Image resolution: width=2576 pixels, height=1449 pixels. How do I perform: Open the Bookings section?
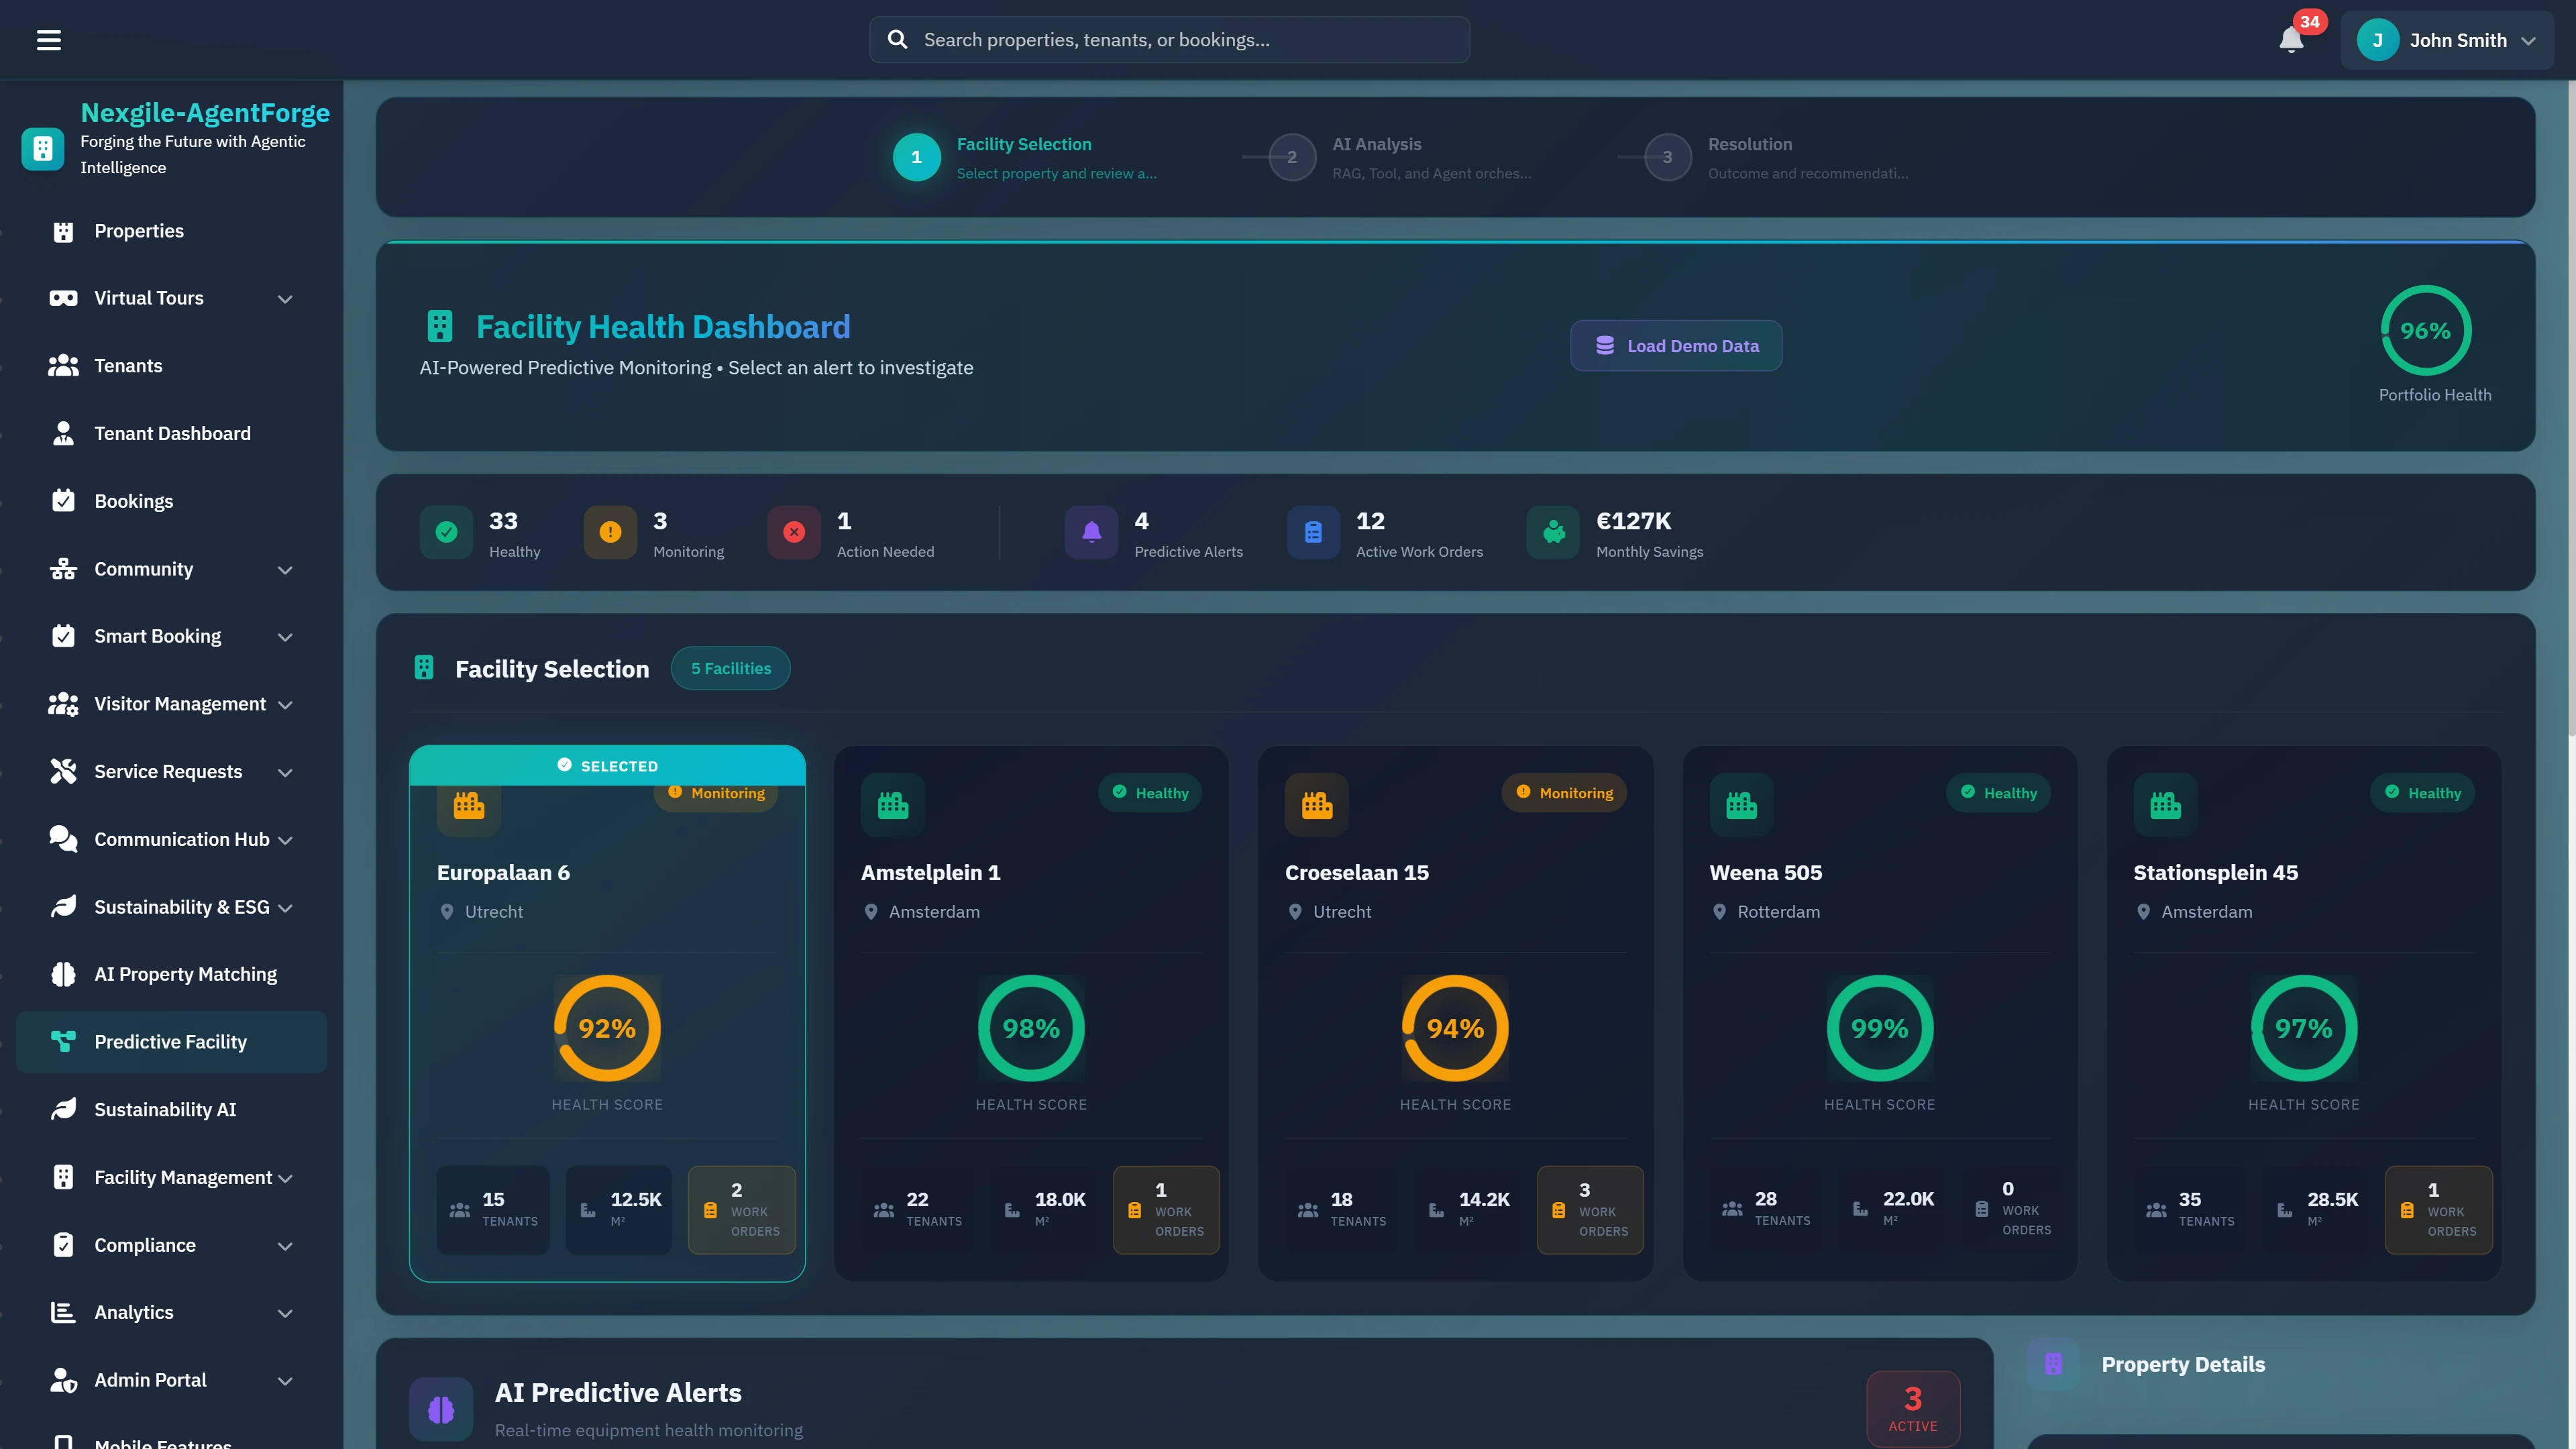[x=133, y=500]
